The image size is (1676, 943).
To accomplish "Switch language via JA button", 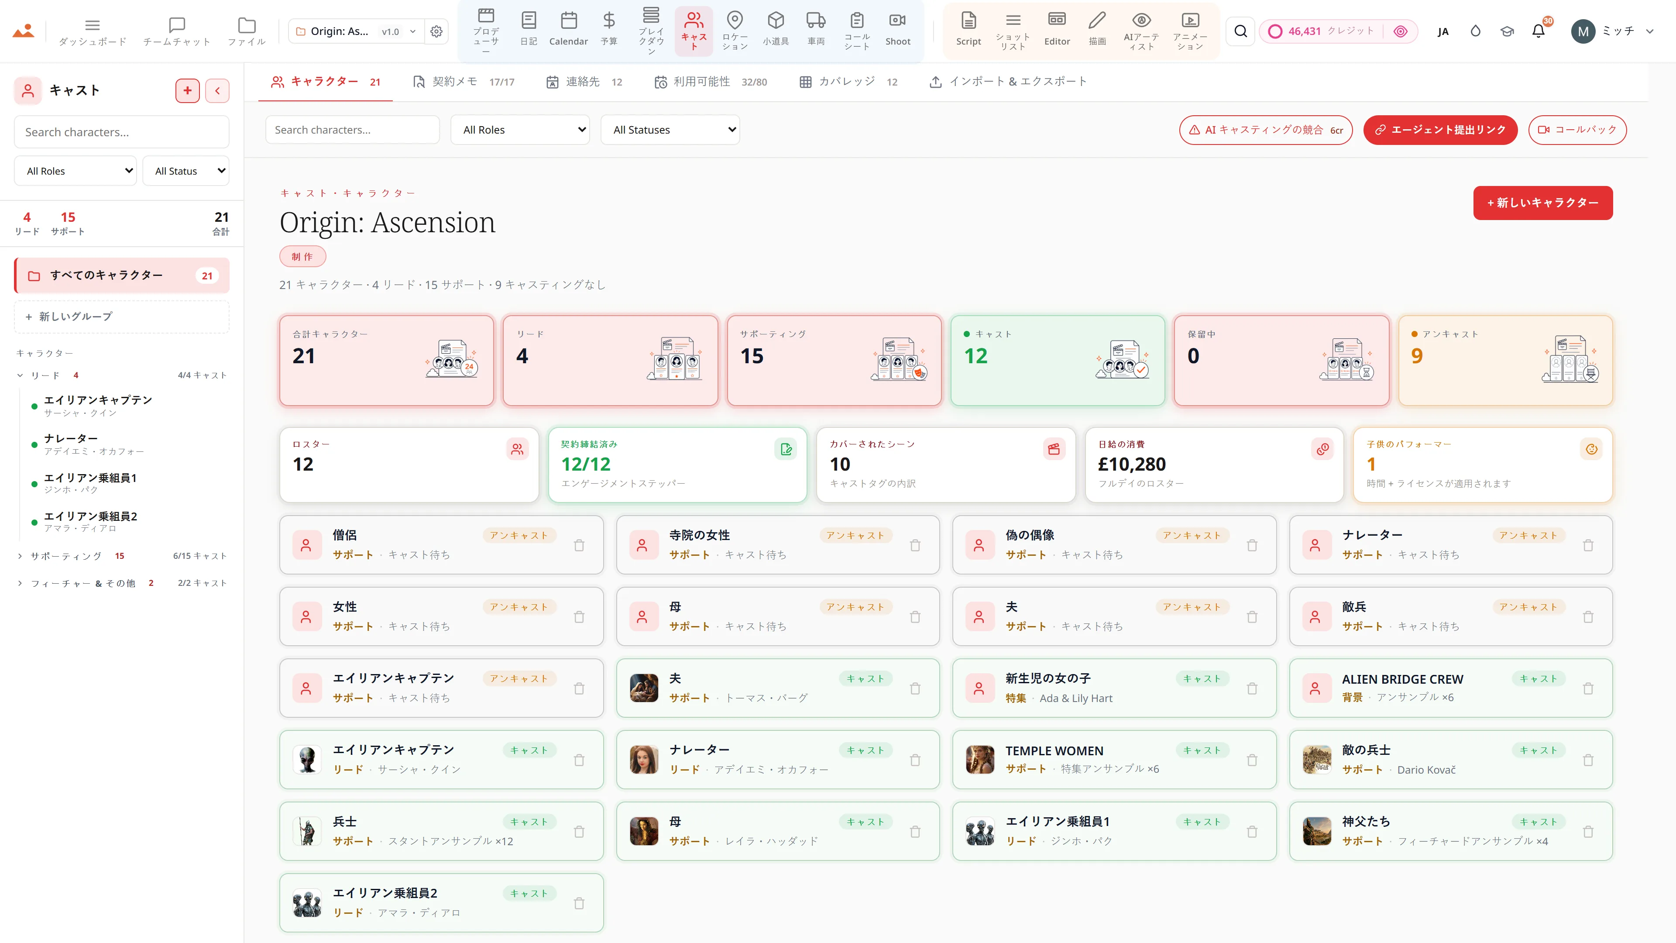I will click(1443, 31).
